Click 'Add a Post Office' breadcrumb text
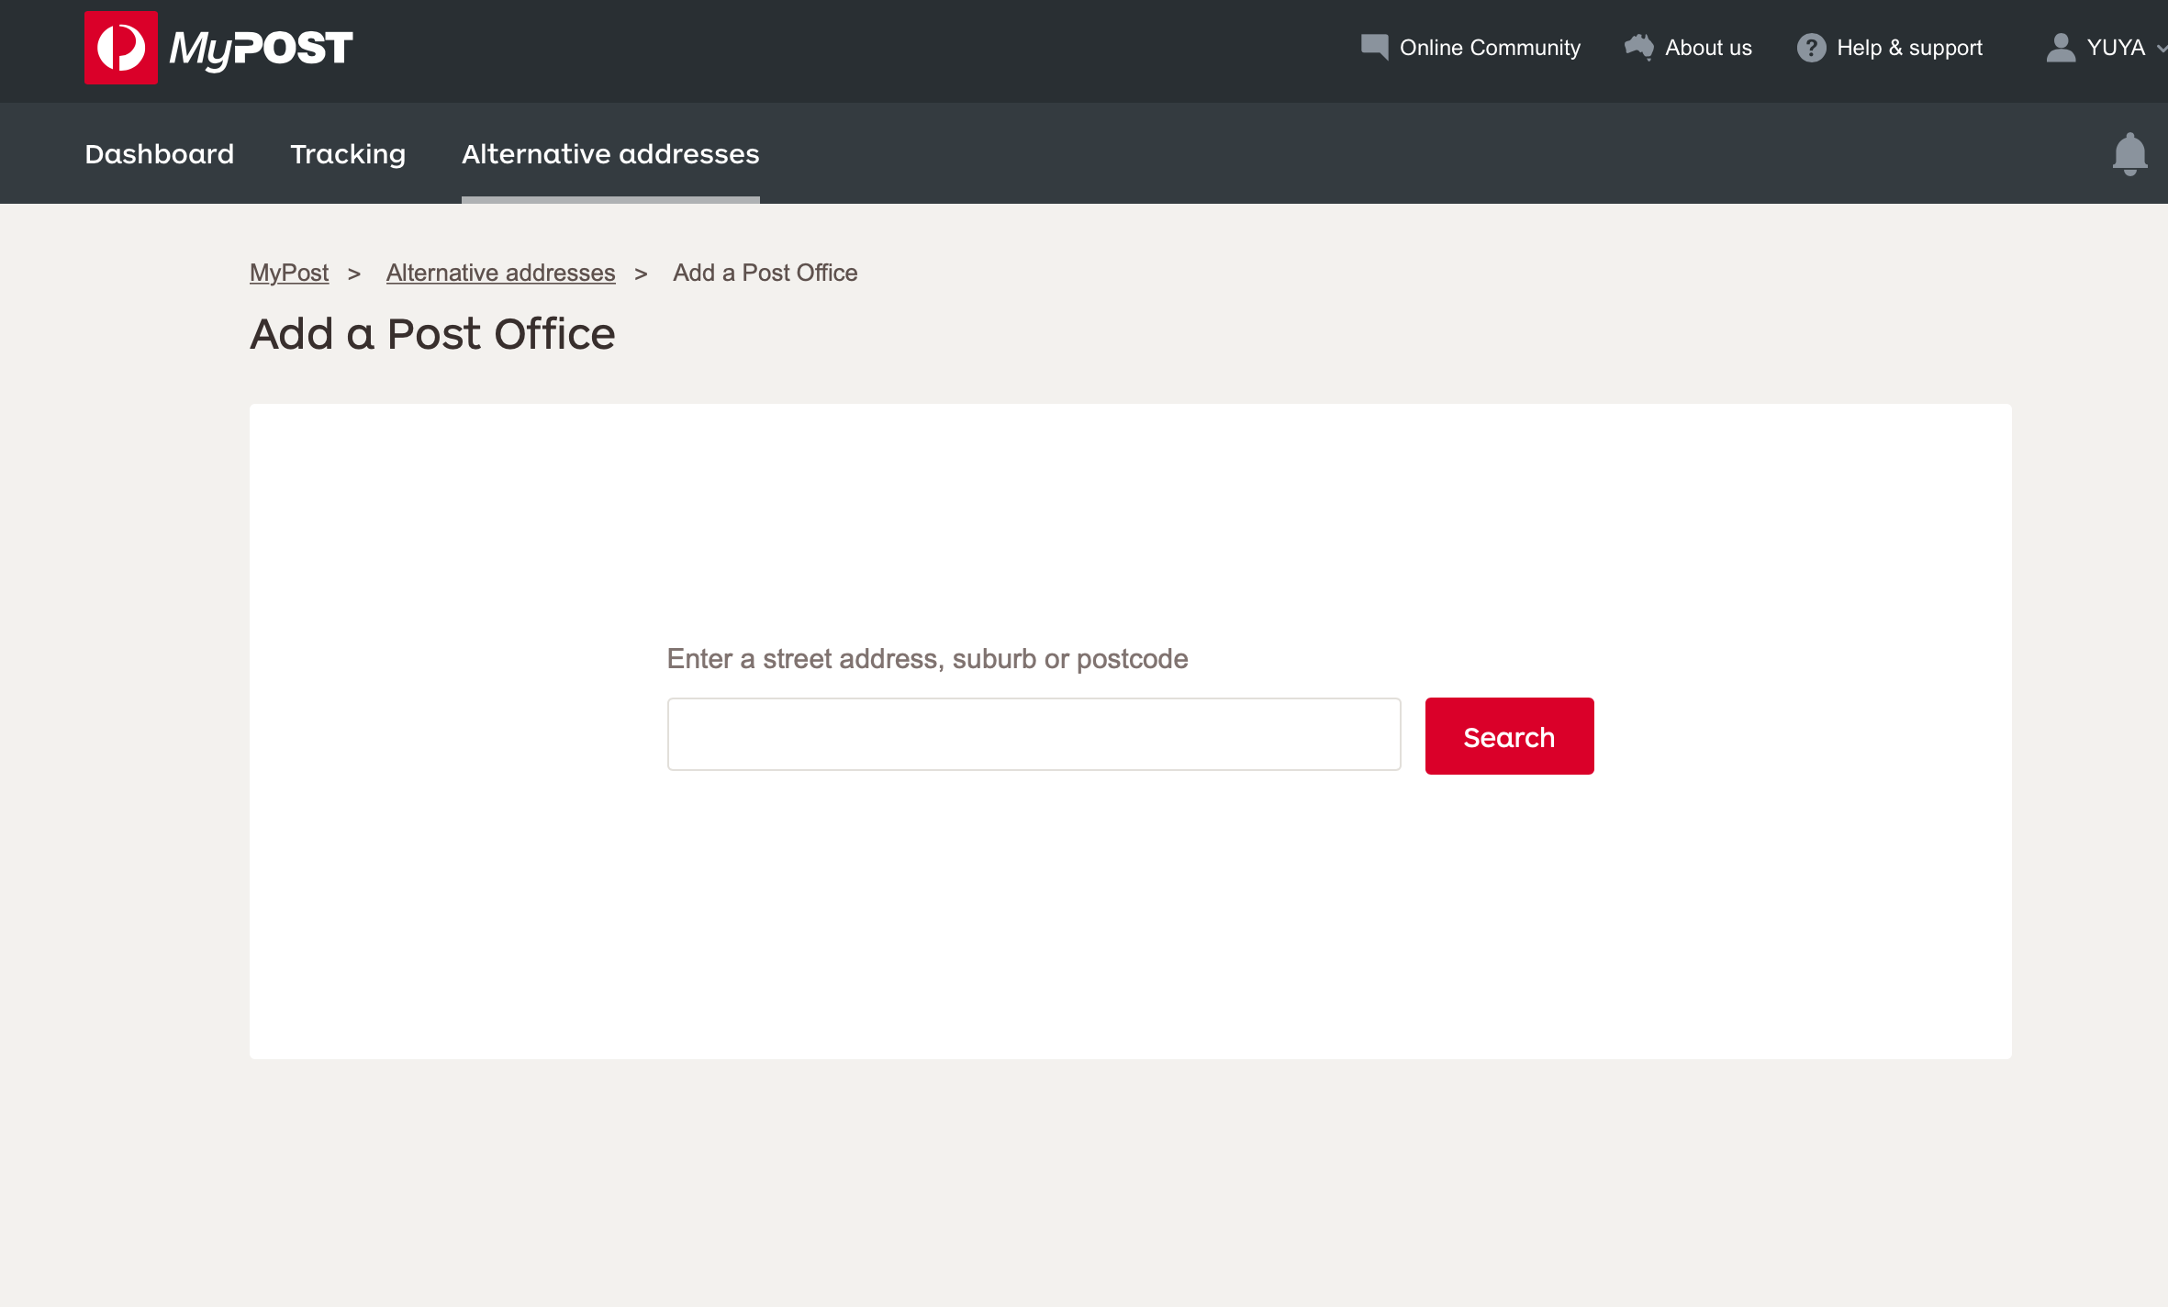 (766, 273)
